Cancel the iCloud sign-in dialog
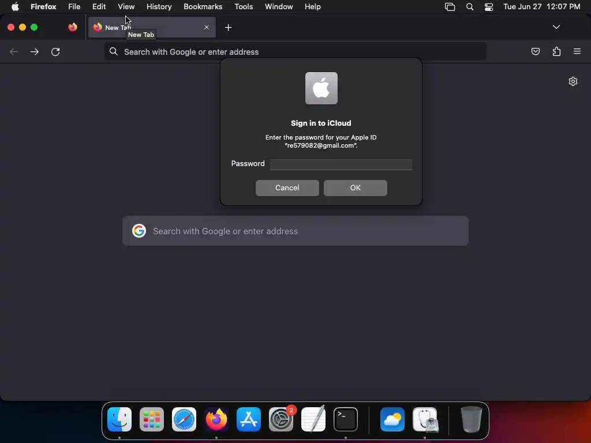Image resolution: width=591 pixels, height=443 pixels. [287, 188]
